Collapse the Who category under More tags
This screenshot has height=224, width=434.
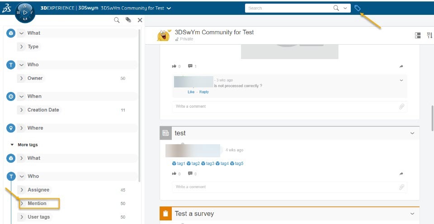22,176
